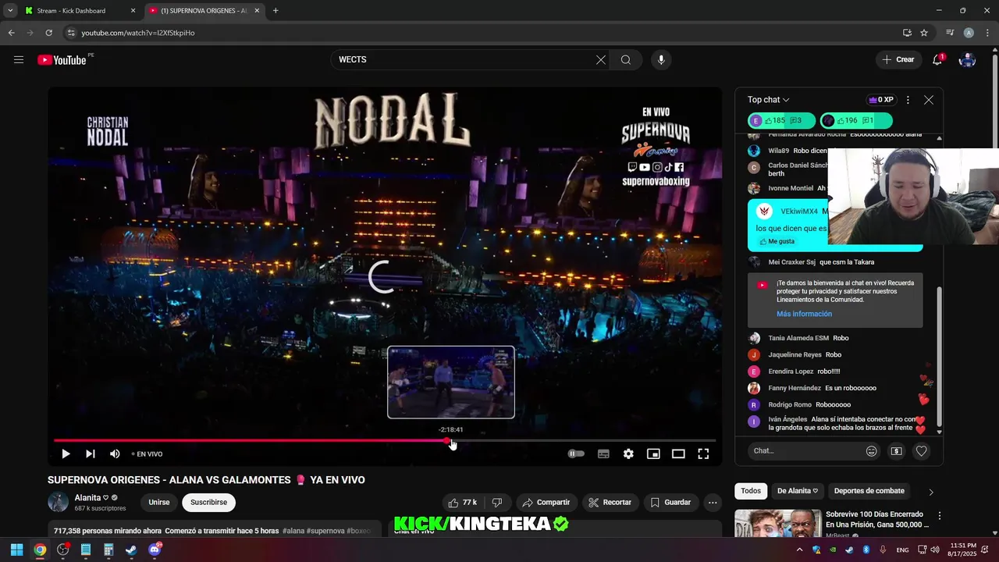Click the chat poll chip showing 196
The height and width of the screenshot is (562, 999).
[856, 120]
